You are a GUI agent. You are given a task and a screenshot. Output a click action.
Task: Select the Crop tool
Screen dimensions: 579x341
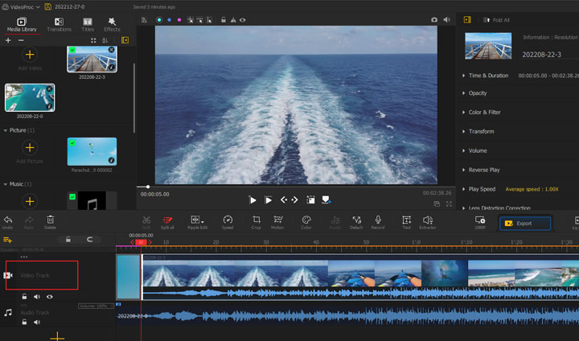(256, 221)
